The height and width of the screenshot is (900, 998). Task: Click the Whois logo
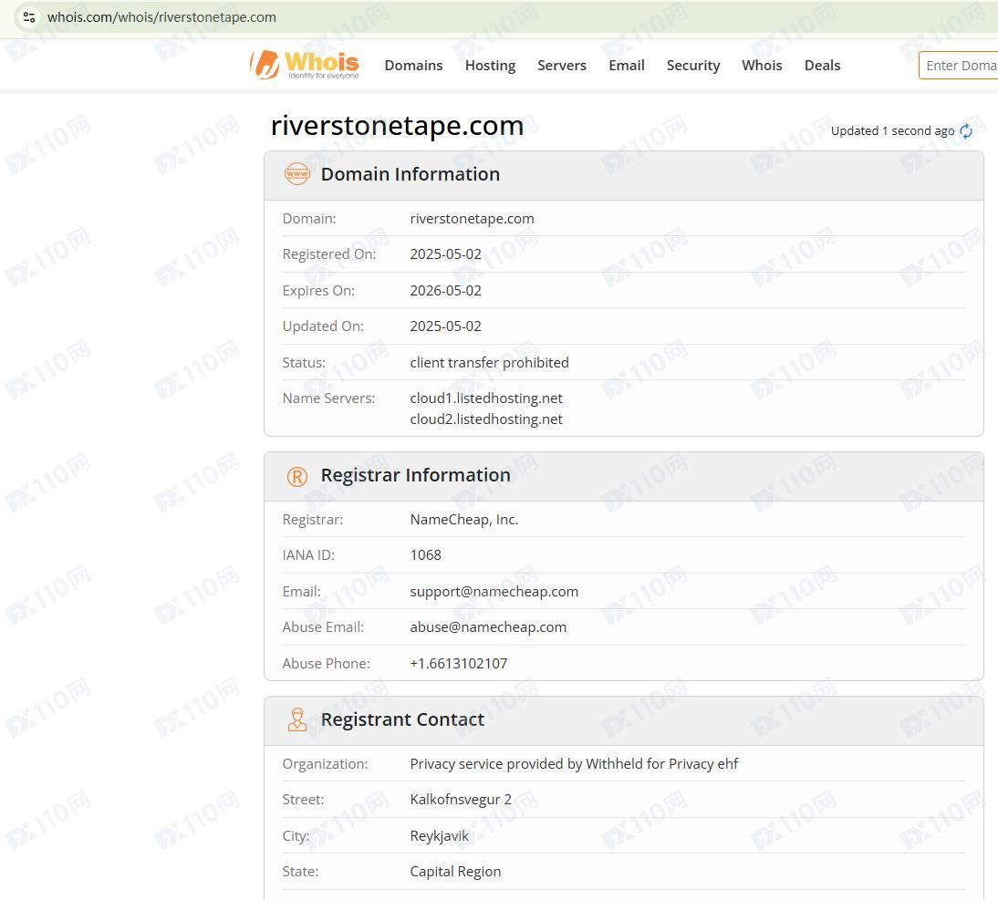click(305, 64)
